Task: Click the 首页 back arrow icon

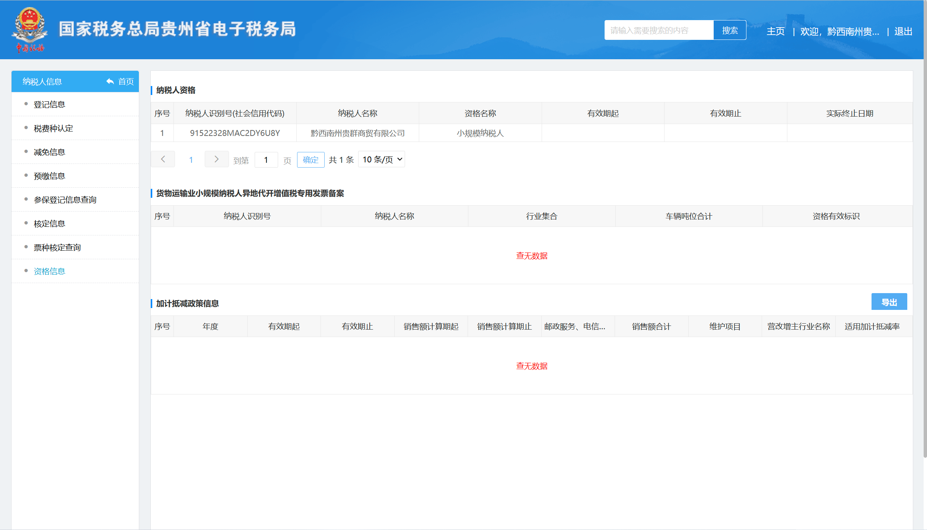Action: (x=110, y=81)
